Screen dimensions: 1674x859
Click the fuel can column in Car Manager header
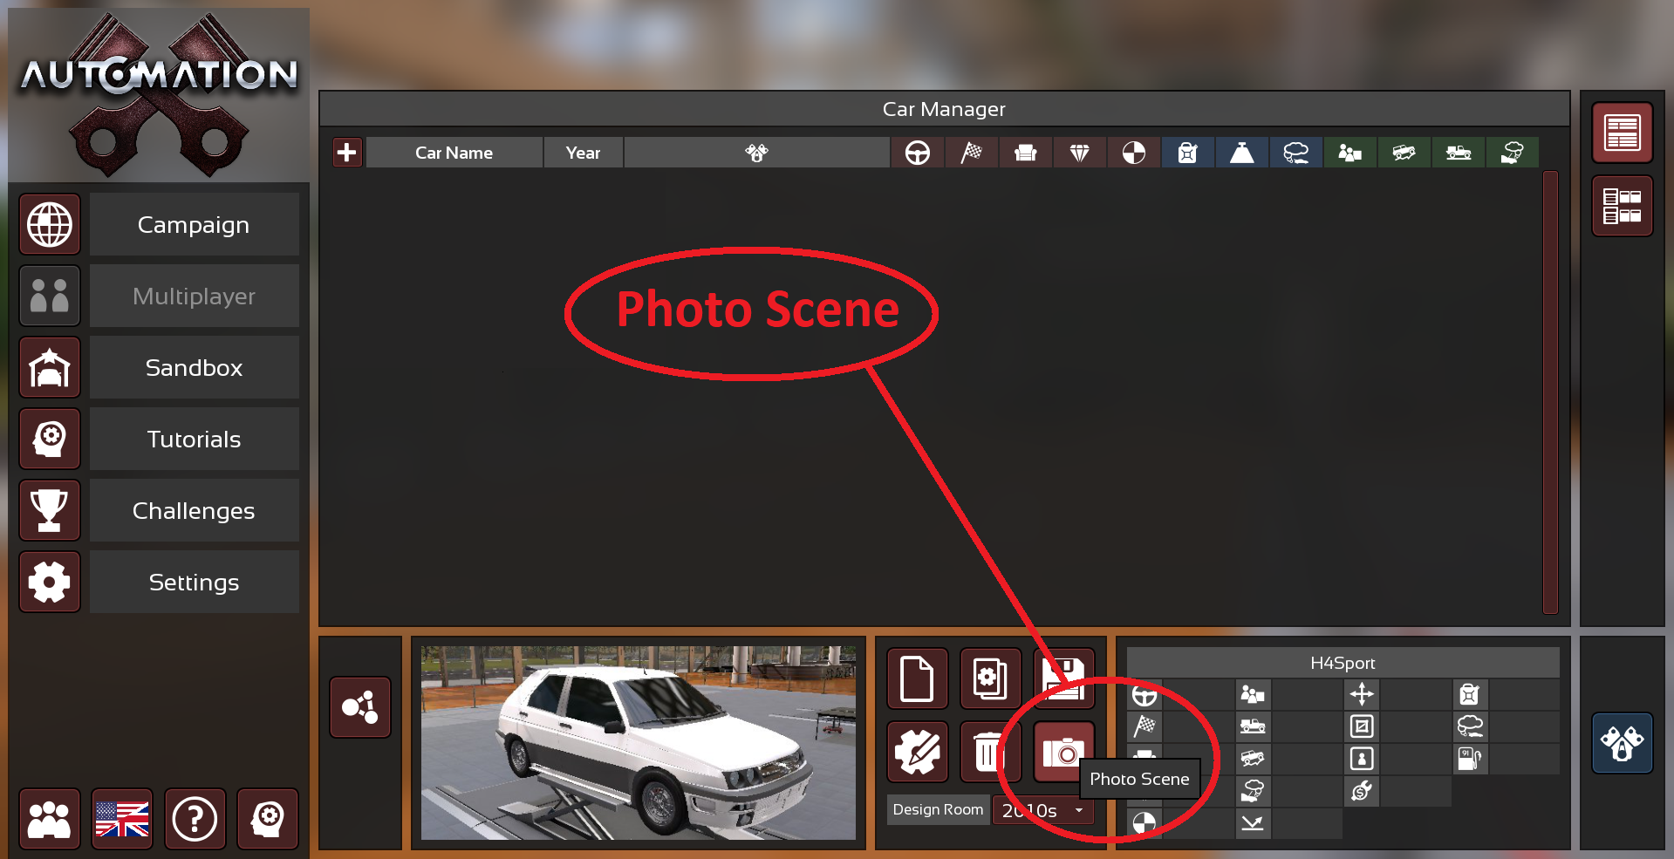(1188, 153)
